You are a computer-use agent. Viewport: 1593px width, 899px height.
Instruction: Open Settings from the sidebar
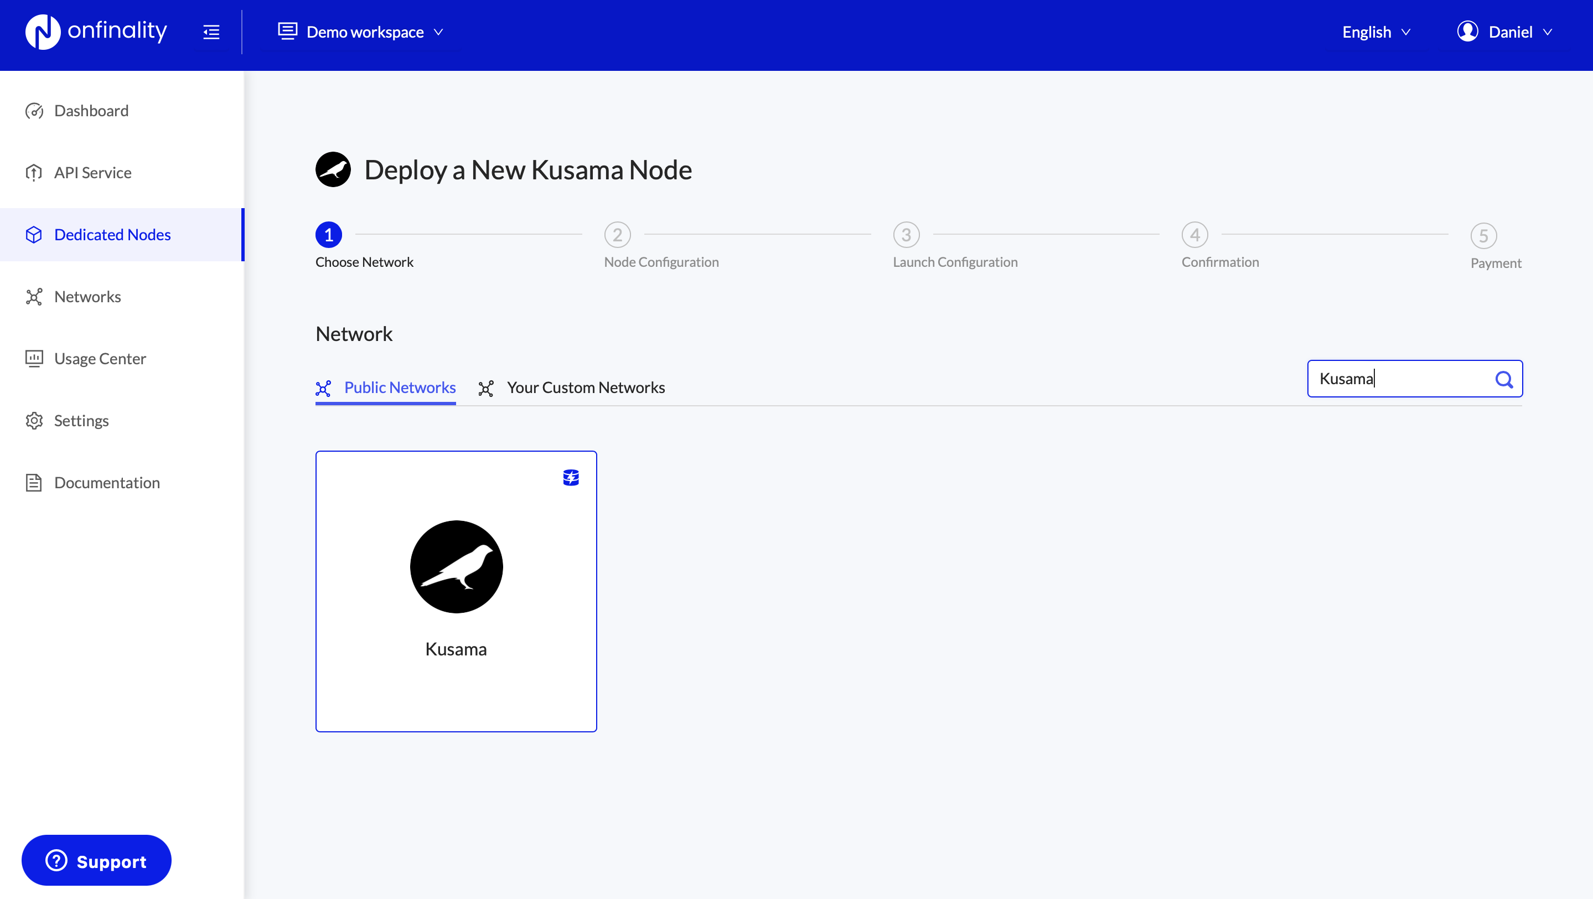[x=81, y=421]
